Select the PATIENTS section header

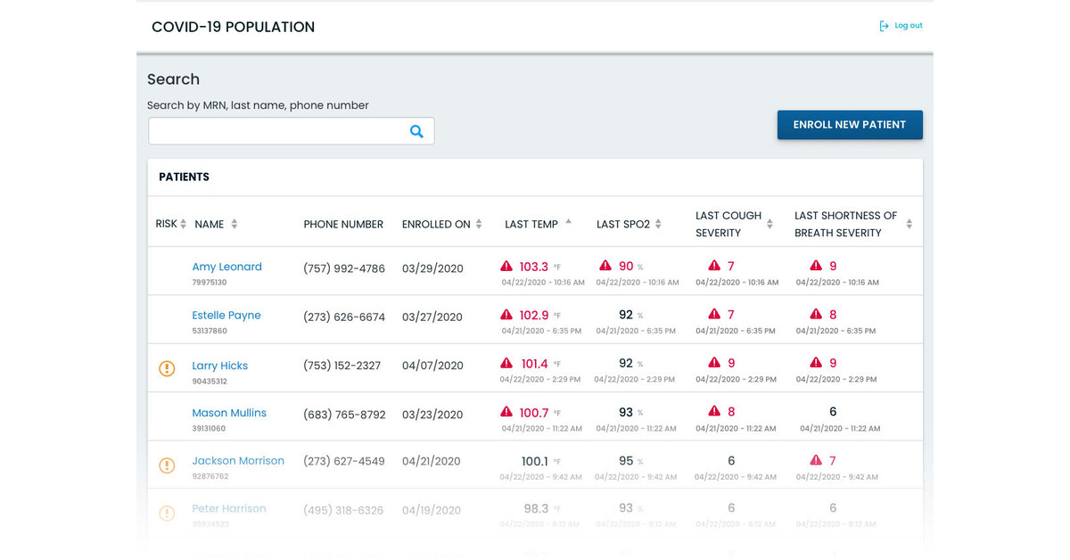184,177
